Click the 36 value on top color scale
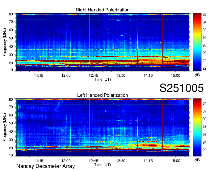Screen dimensions: 210x170 click(x=204, y=14)
